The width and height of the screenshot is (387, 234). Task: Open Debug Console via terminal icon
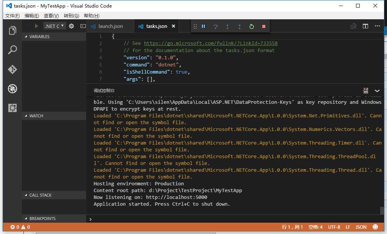pos(83,26)
